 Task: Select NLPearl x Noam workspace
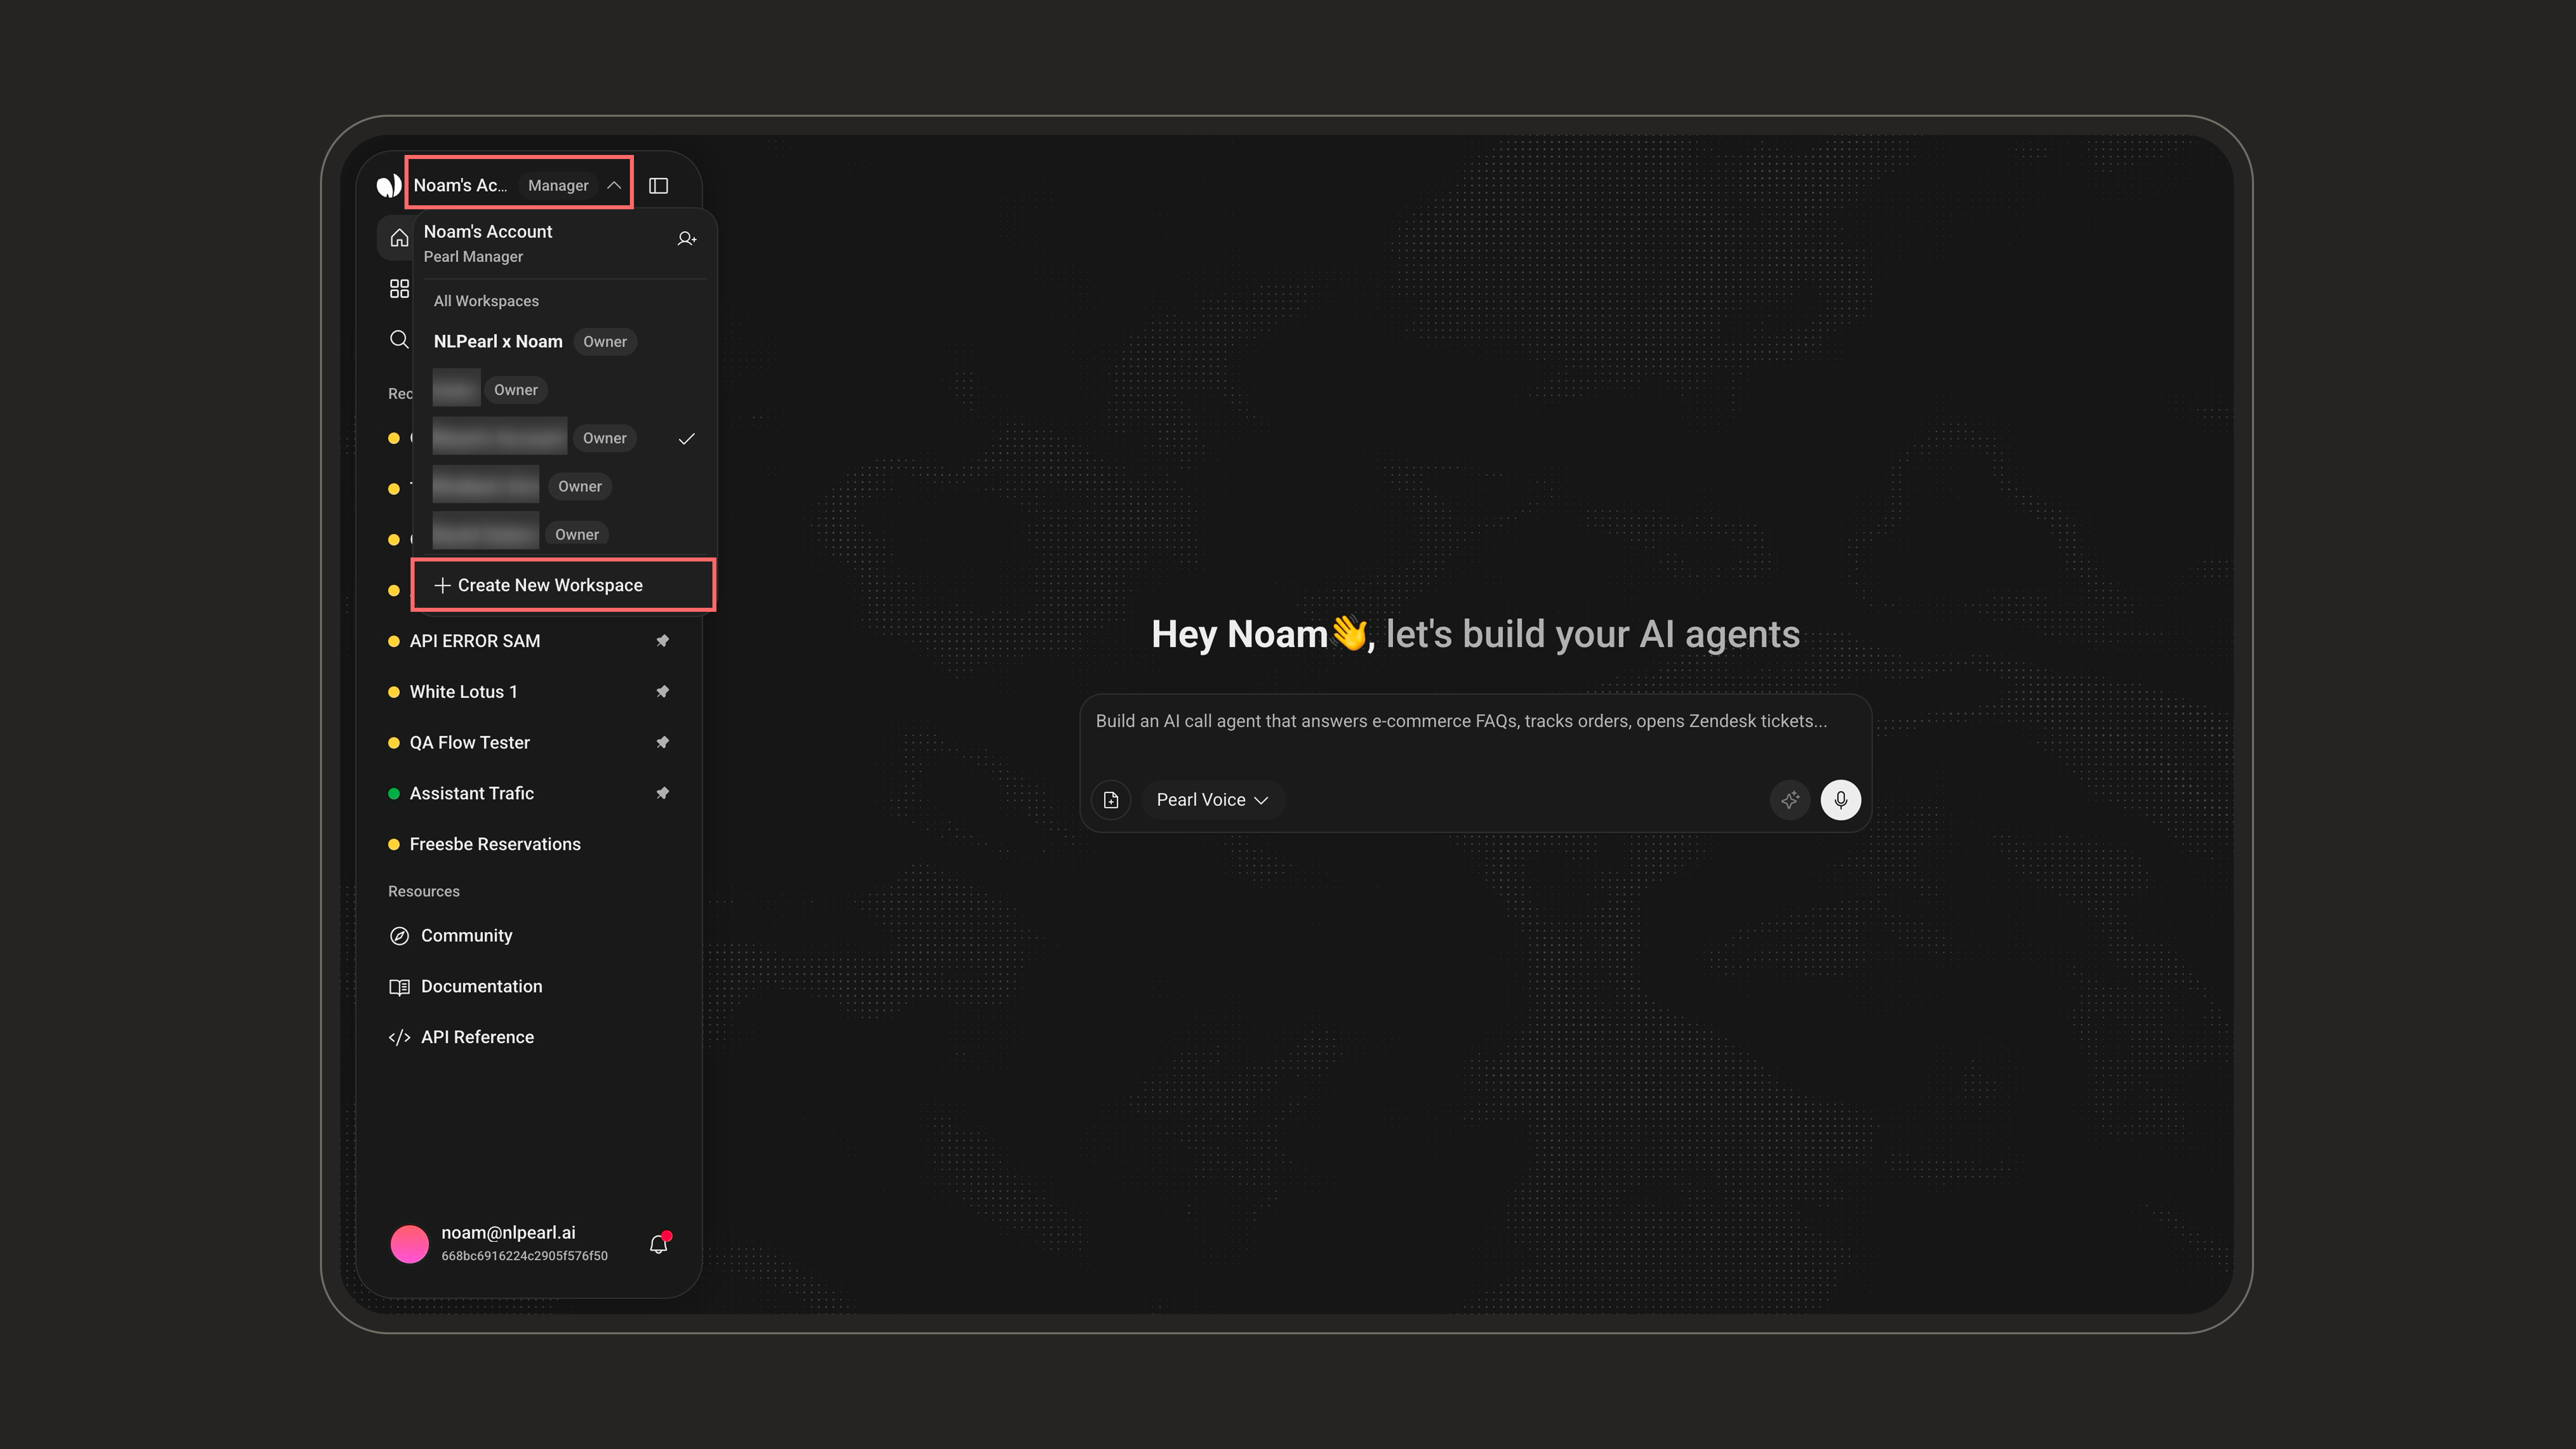564,342
